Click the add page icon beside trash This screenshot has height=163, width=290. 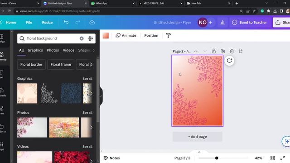(x=241, y=51)
